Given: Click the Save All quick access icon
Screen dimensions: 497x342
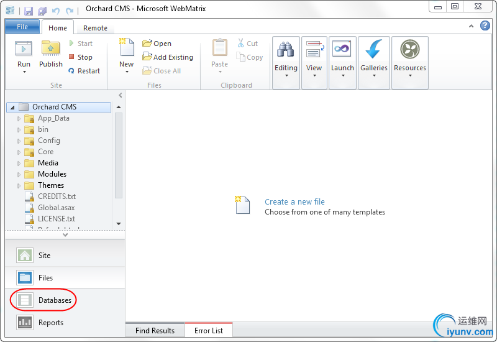Looking at the screenshot, I should pyautogui.click(x=42, y=11).
